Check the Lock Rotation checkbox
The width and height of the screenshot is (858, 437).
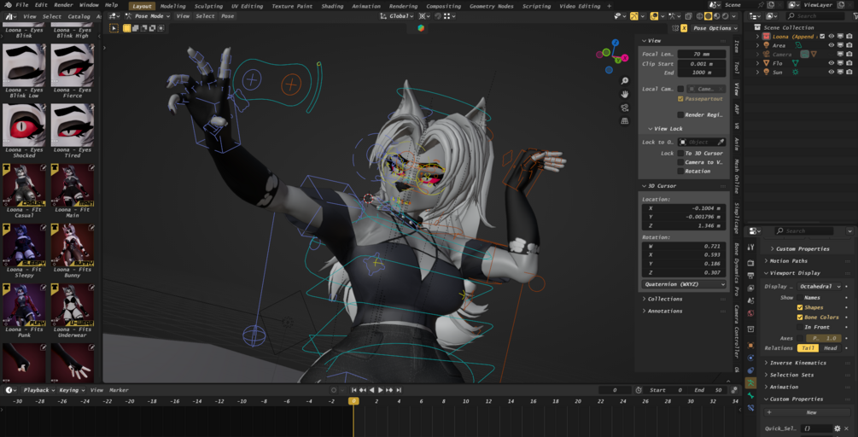680,172
